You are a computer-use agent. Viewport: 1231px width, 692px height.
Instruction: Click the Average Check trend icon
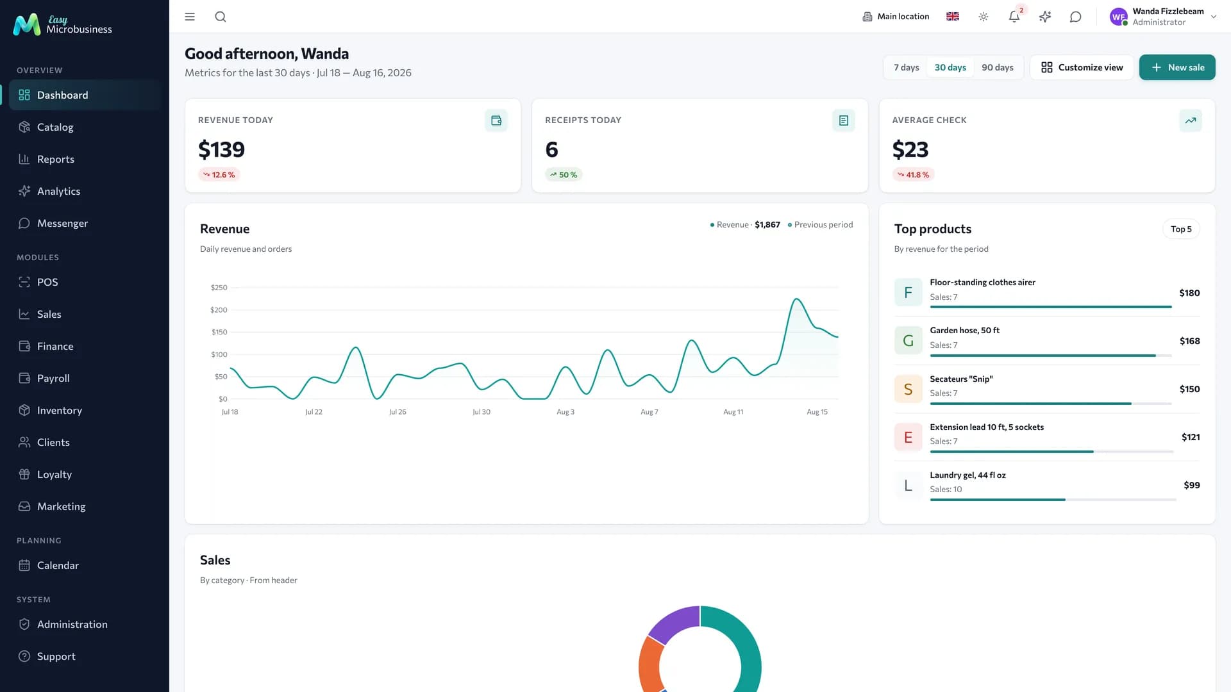click(1191, 120)
